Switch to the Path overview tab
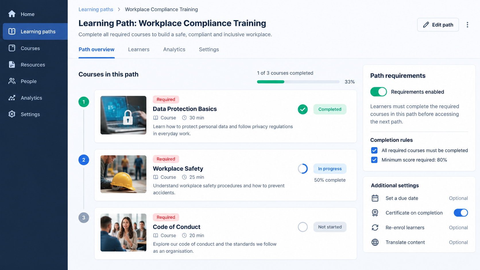Screen dimensions: 480x270 pos(96,49)
